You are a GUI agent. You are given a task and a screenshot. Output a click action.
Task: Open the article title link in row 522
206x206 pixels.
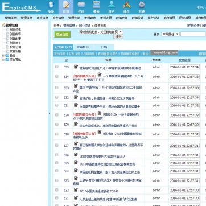coord(99,191)
